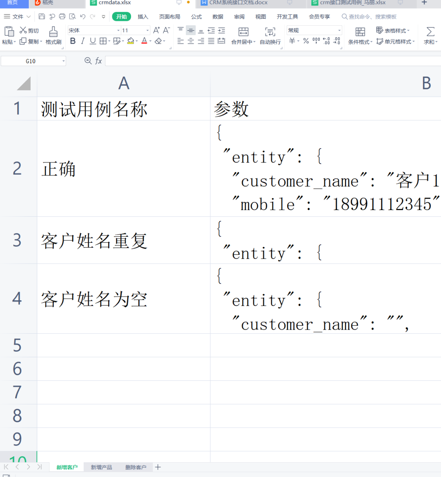The height and width of the screenshot is (477, 441).
Task: Open the font name 宋体 dropdown
Action: [x=118, y=31]
